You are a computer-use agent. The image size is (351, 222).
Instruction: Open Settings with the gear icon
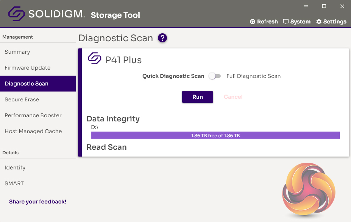319,22
